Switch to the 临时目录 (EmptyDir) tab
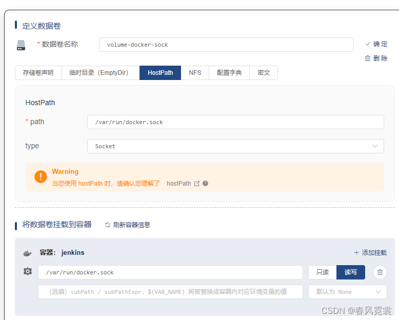This screenshot has height=320, width=399. (x=101, y=73)
